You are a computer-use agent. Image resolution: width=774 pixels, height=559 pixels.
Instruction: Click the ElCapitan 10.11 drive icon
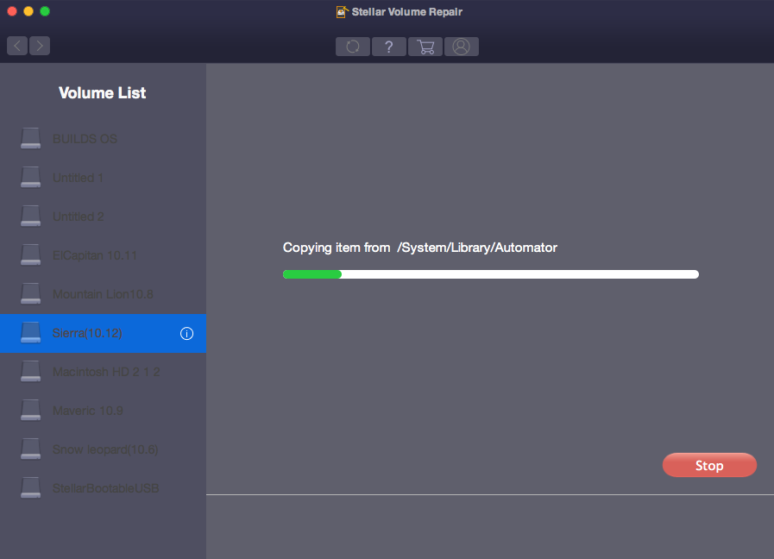click(30, 255)
